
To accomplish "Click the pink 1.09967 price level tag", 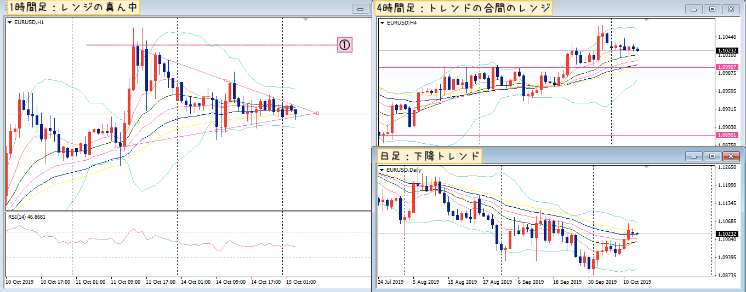I will [727, 67].
